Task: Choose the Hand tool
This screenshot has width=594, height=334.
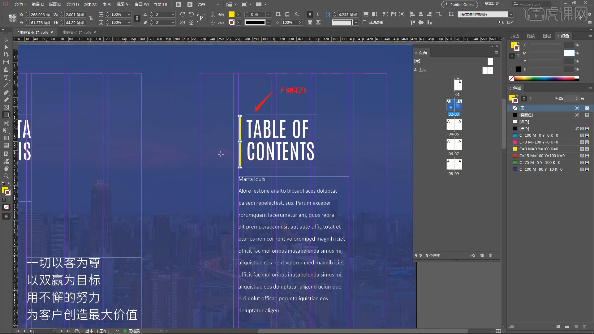Action: click(6, 169)
